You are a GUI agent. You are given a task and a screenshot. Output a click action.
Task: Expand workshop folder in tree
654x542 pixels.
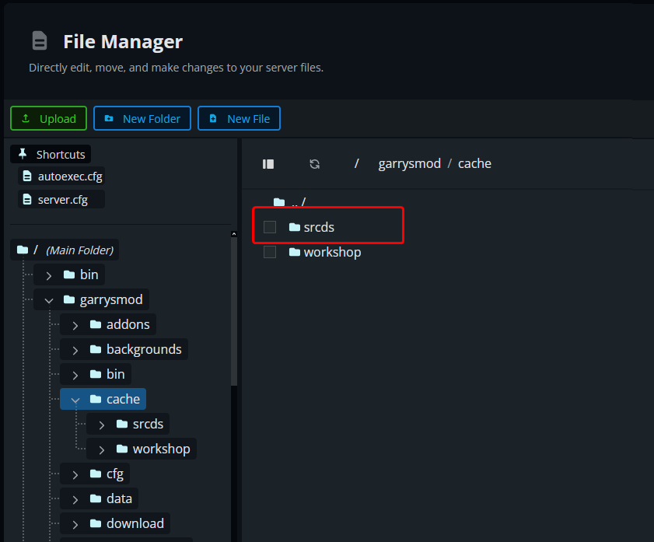pos(102,450)
